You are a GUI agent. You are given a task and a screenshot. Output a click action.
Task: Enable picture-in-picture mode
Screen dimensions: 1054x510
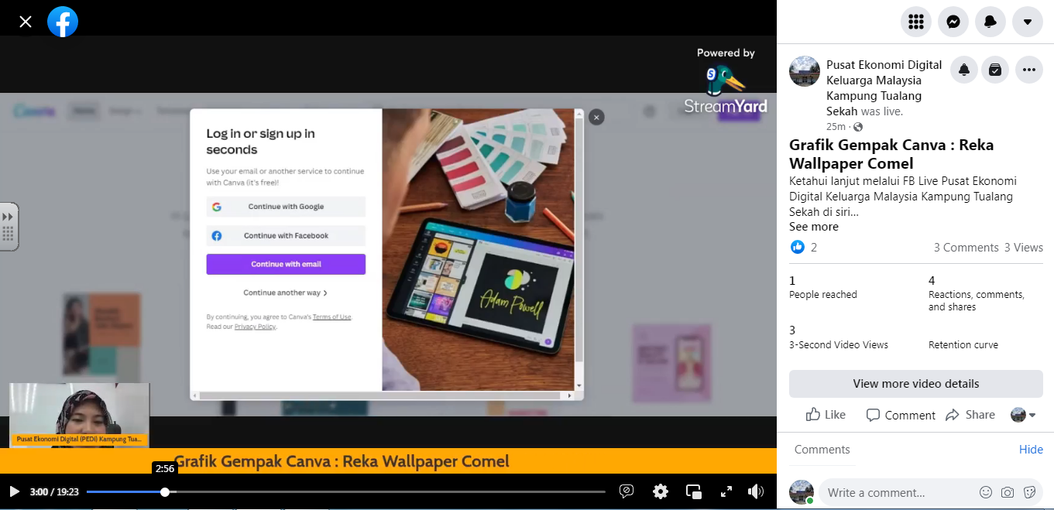click(x=694, y=491)
